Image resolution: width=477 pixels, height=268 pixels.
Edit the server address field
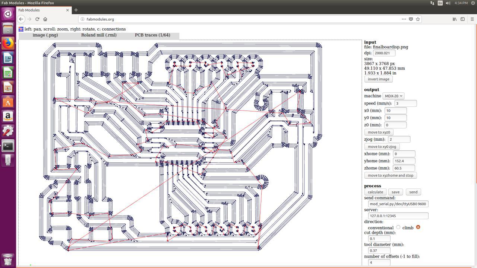(x=398, y=216)
